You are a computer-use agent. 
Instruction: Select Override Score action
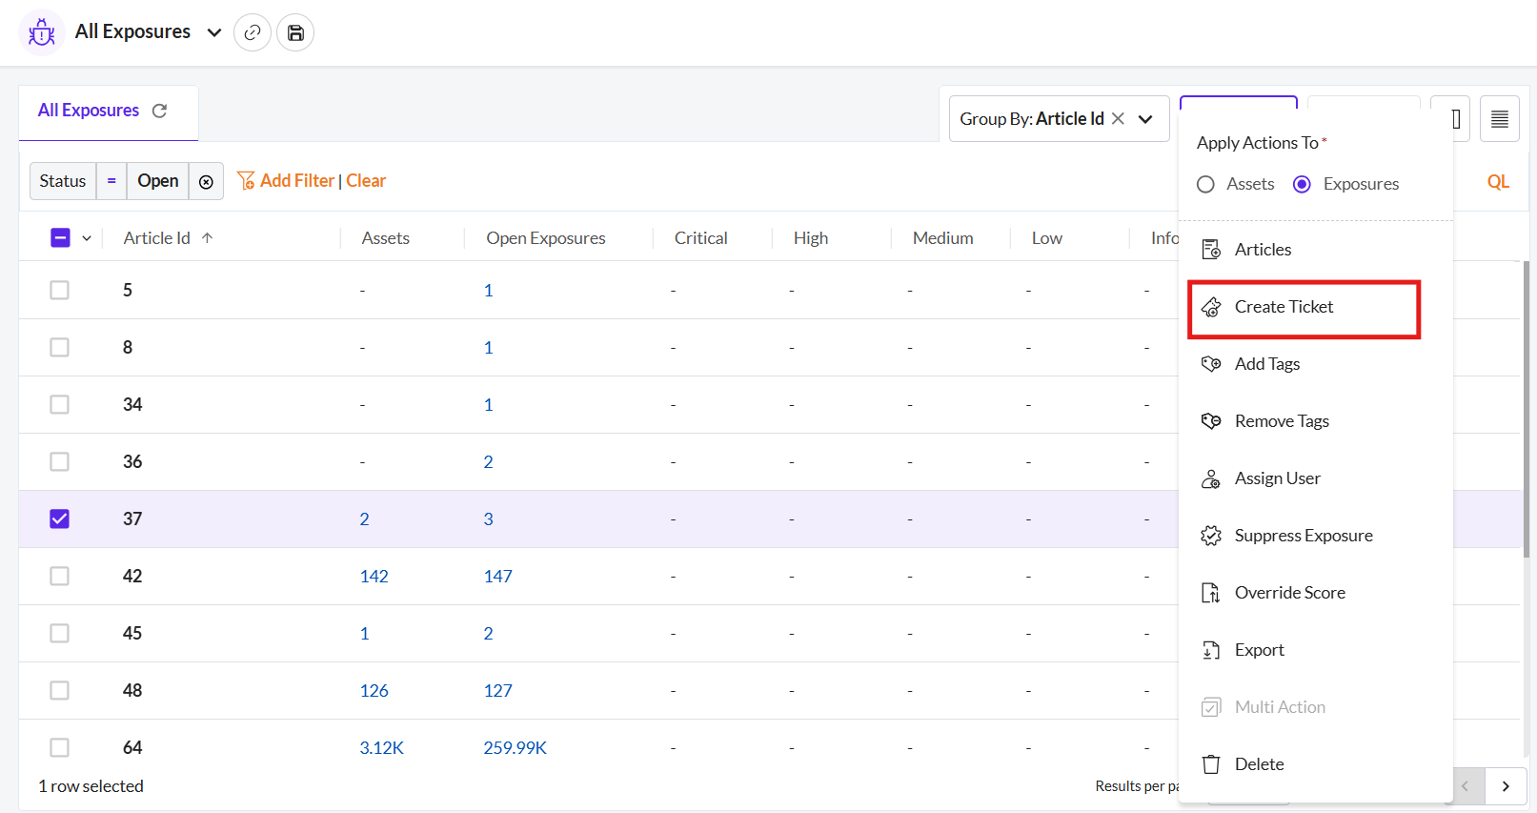point(1289,593)
